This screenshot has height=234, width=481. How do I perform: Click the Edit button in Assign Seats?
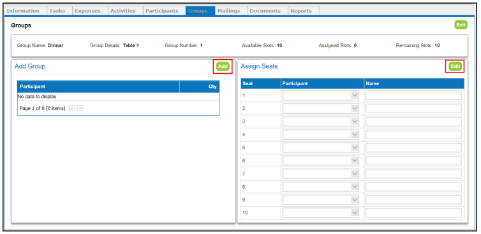[x=455, y=66]
